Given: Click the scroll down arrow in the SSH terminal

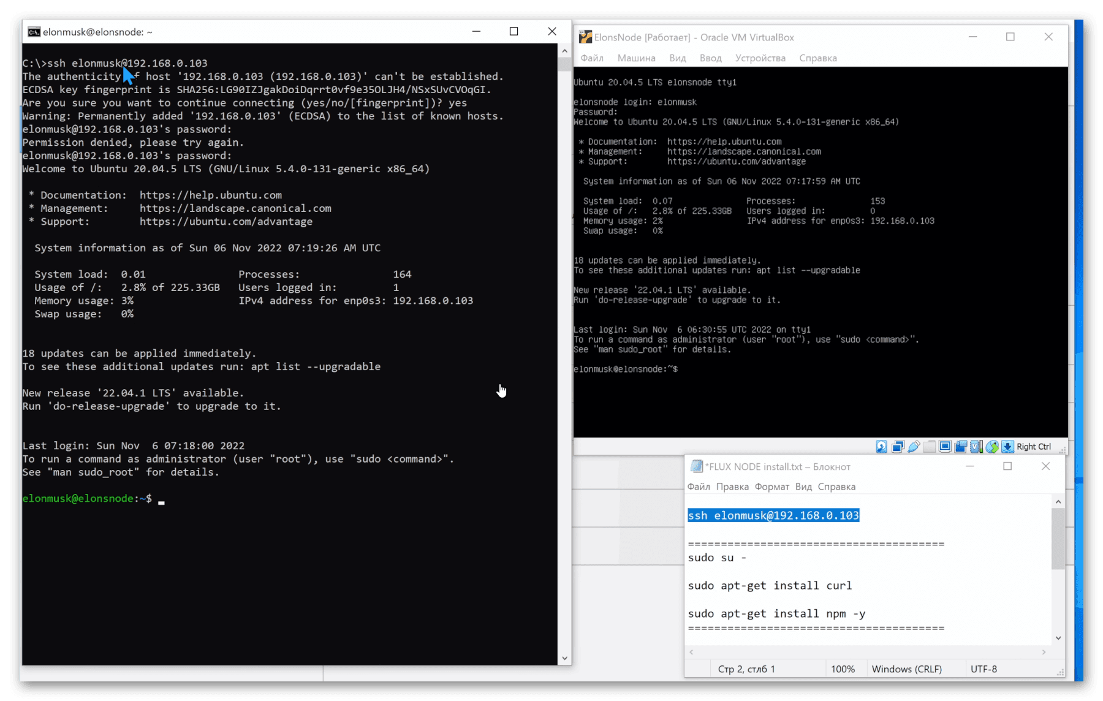Looking at the screenshot, I should coord(564,658).
